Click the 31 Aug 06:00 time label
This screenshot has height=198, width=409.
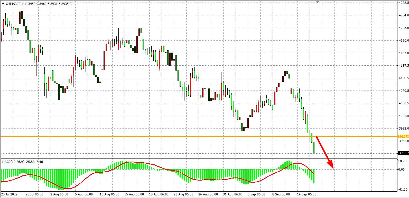233,194
